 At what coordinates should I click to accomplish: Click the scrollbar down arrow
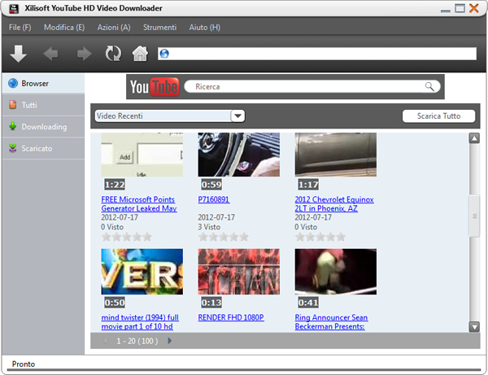pos(474,327)
